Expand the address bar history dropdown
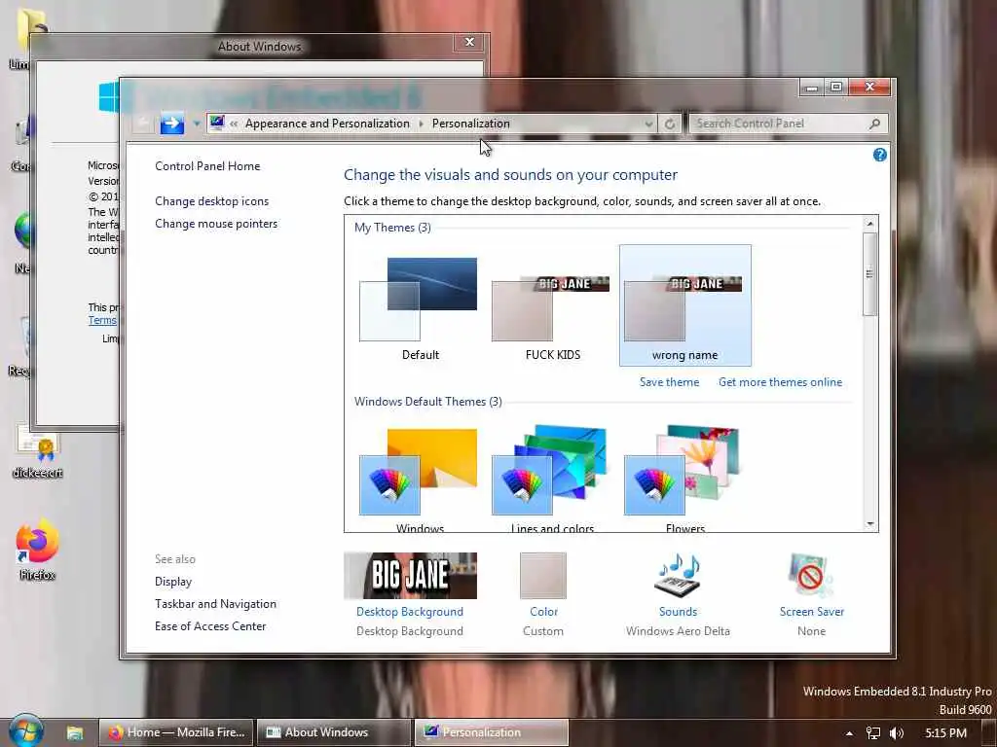The image size is (997, 747). point(647,124)
